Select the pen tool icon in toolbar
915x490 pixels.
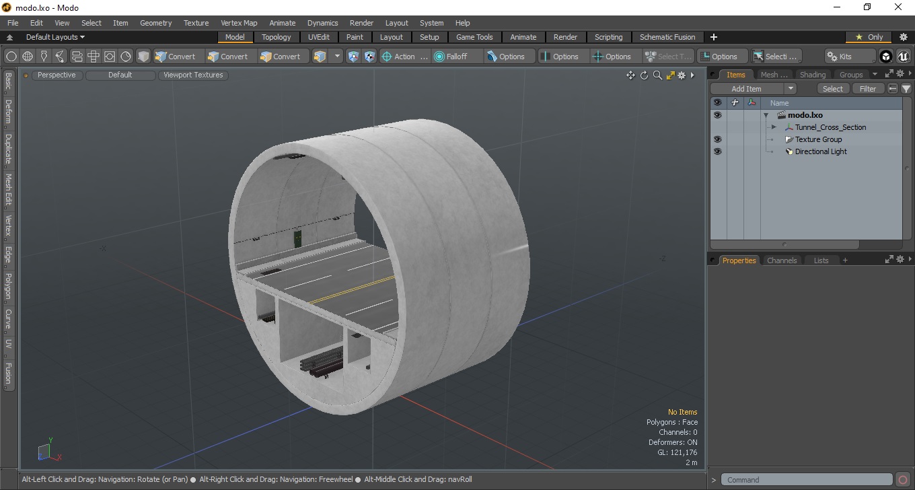[44, 57]
